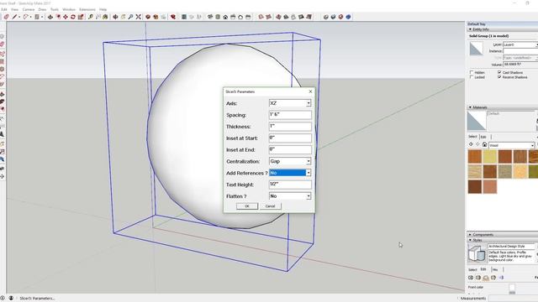Click OK in Slicer5 Parameters dialog
This screenshot has height=302, width=538.
(247, 206)
